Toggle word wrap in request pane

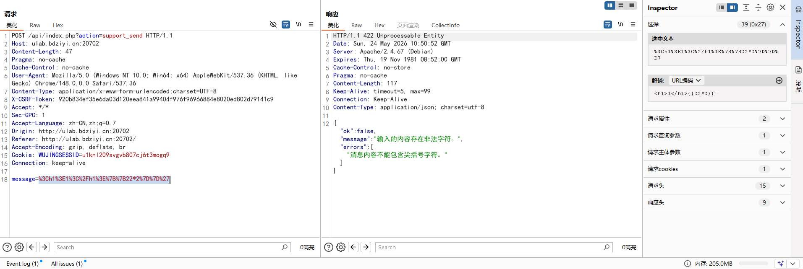click(x=286, y=24)
